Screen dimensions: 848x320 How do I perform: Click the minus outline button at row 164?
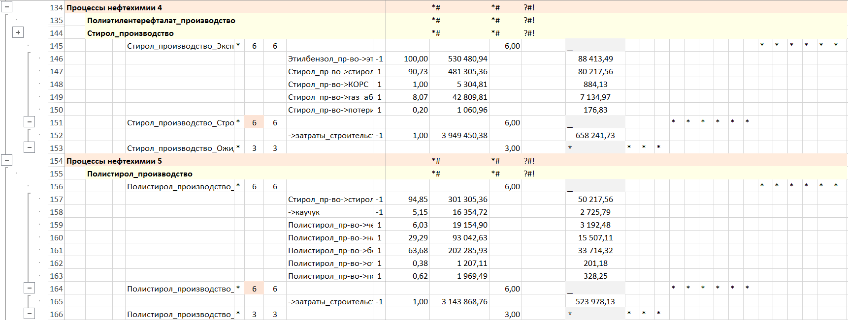point(30,288)
